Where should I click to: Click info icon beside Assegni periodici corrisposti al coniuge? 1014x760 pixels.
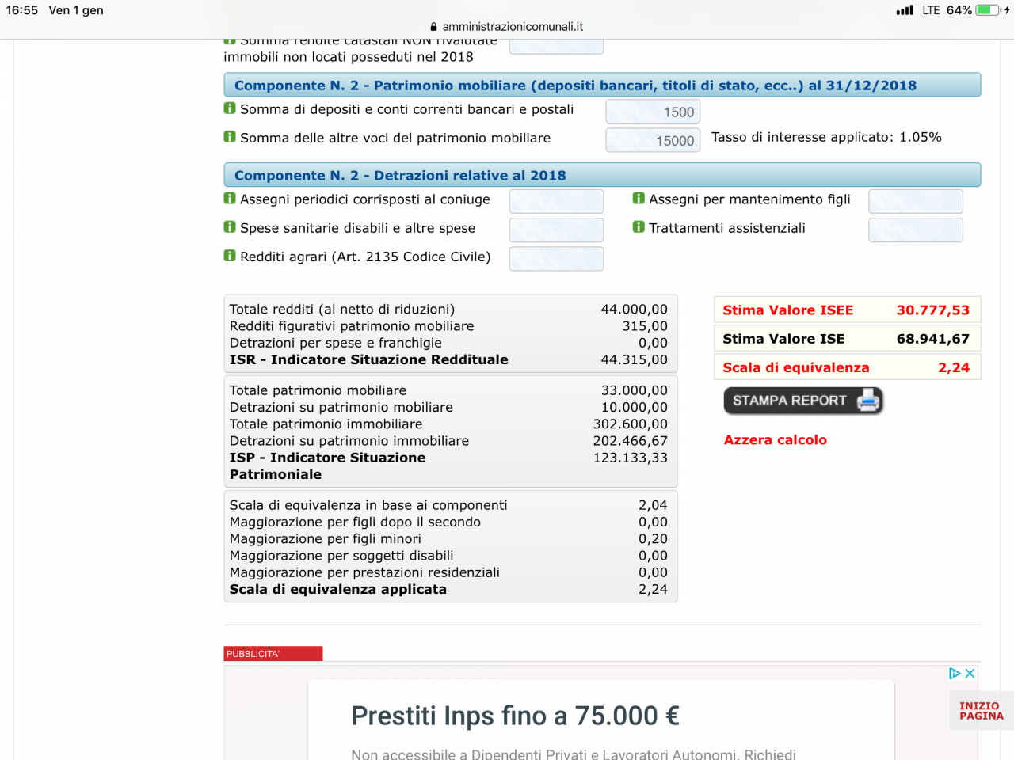tap(230, 199)
